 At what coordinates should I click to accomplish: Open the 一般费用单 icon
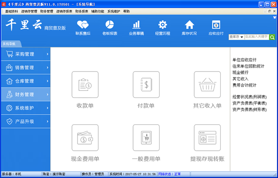click(x=146, y=138)
